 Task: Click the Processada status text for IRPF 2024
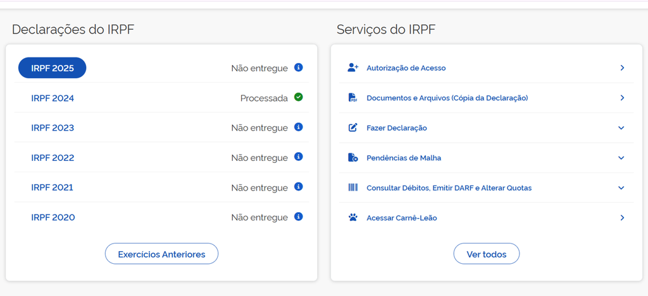pos(264,98)
